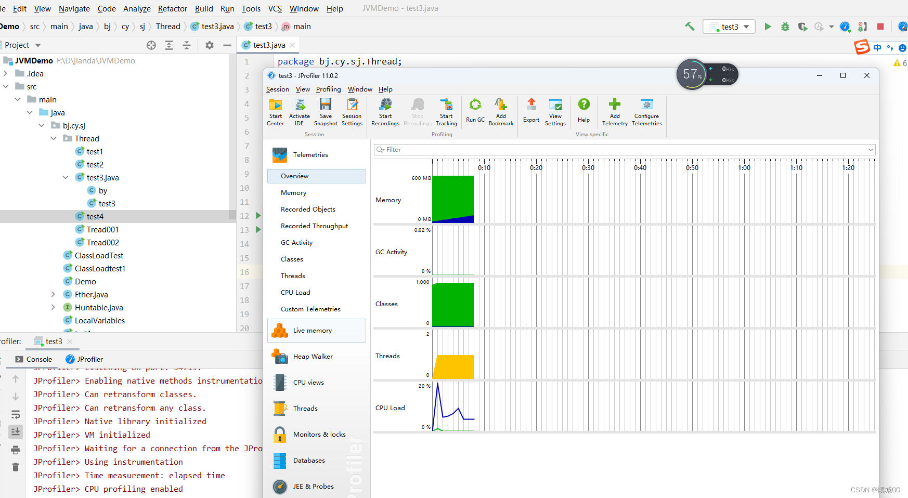Screen dimensions: 908x498
Task: Open Threads section with icon
Action: pyautogui.click(x=317, y=409)
